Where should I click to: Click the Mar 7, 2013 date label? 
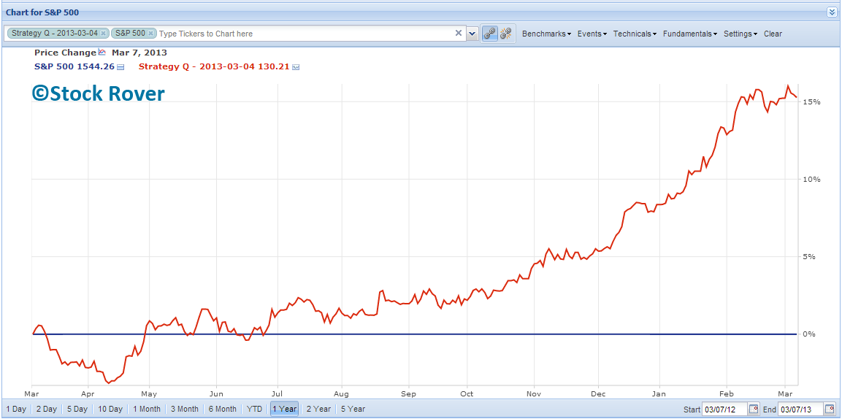coord(139,53)
